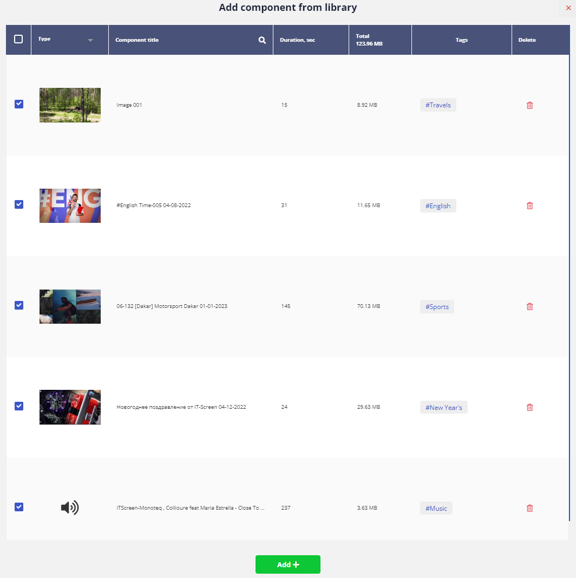576x578 pixels.
Task: Click the trash icon for the Dakar Motorsport video
Action: click(529, 306)
